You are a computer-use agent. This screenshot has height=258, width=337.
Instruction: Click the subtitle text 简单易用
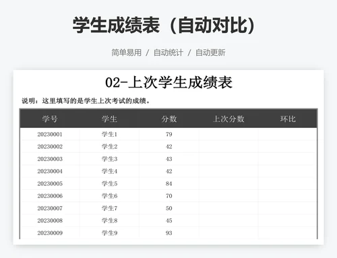(x=127, y=53)
